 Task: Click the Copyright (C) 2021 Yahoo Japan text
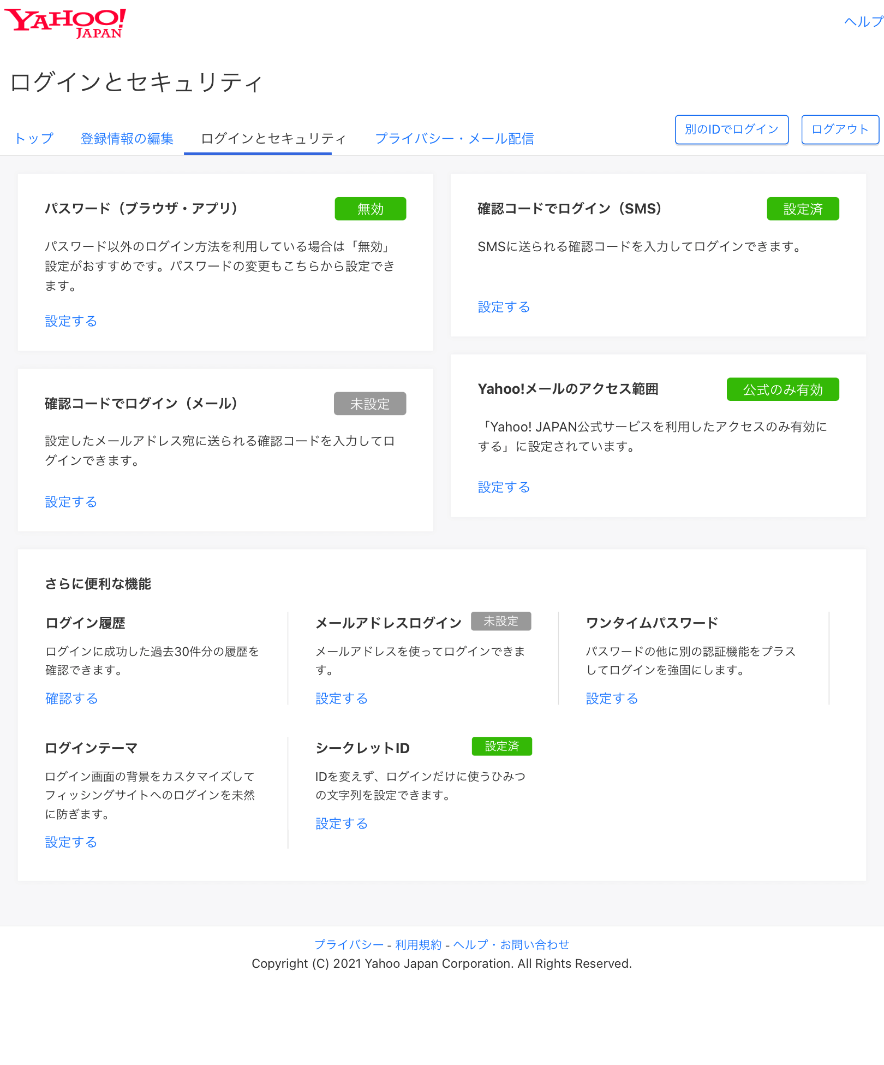click(x=441, y=963)
